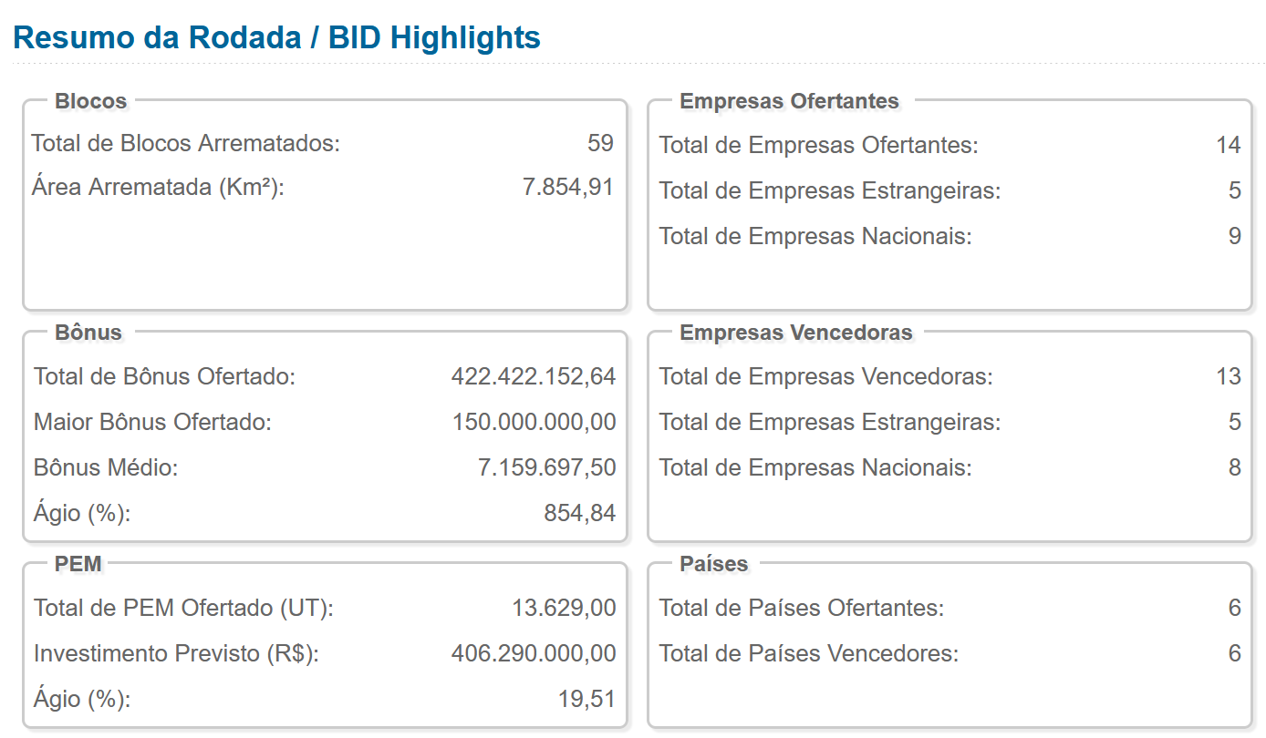Select the Bônus Médio label
This screenshot has height=738, width=1266.
(106, 468)
